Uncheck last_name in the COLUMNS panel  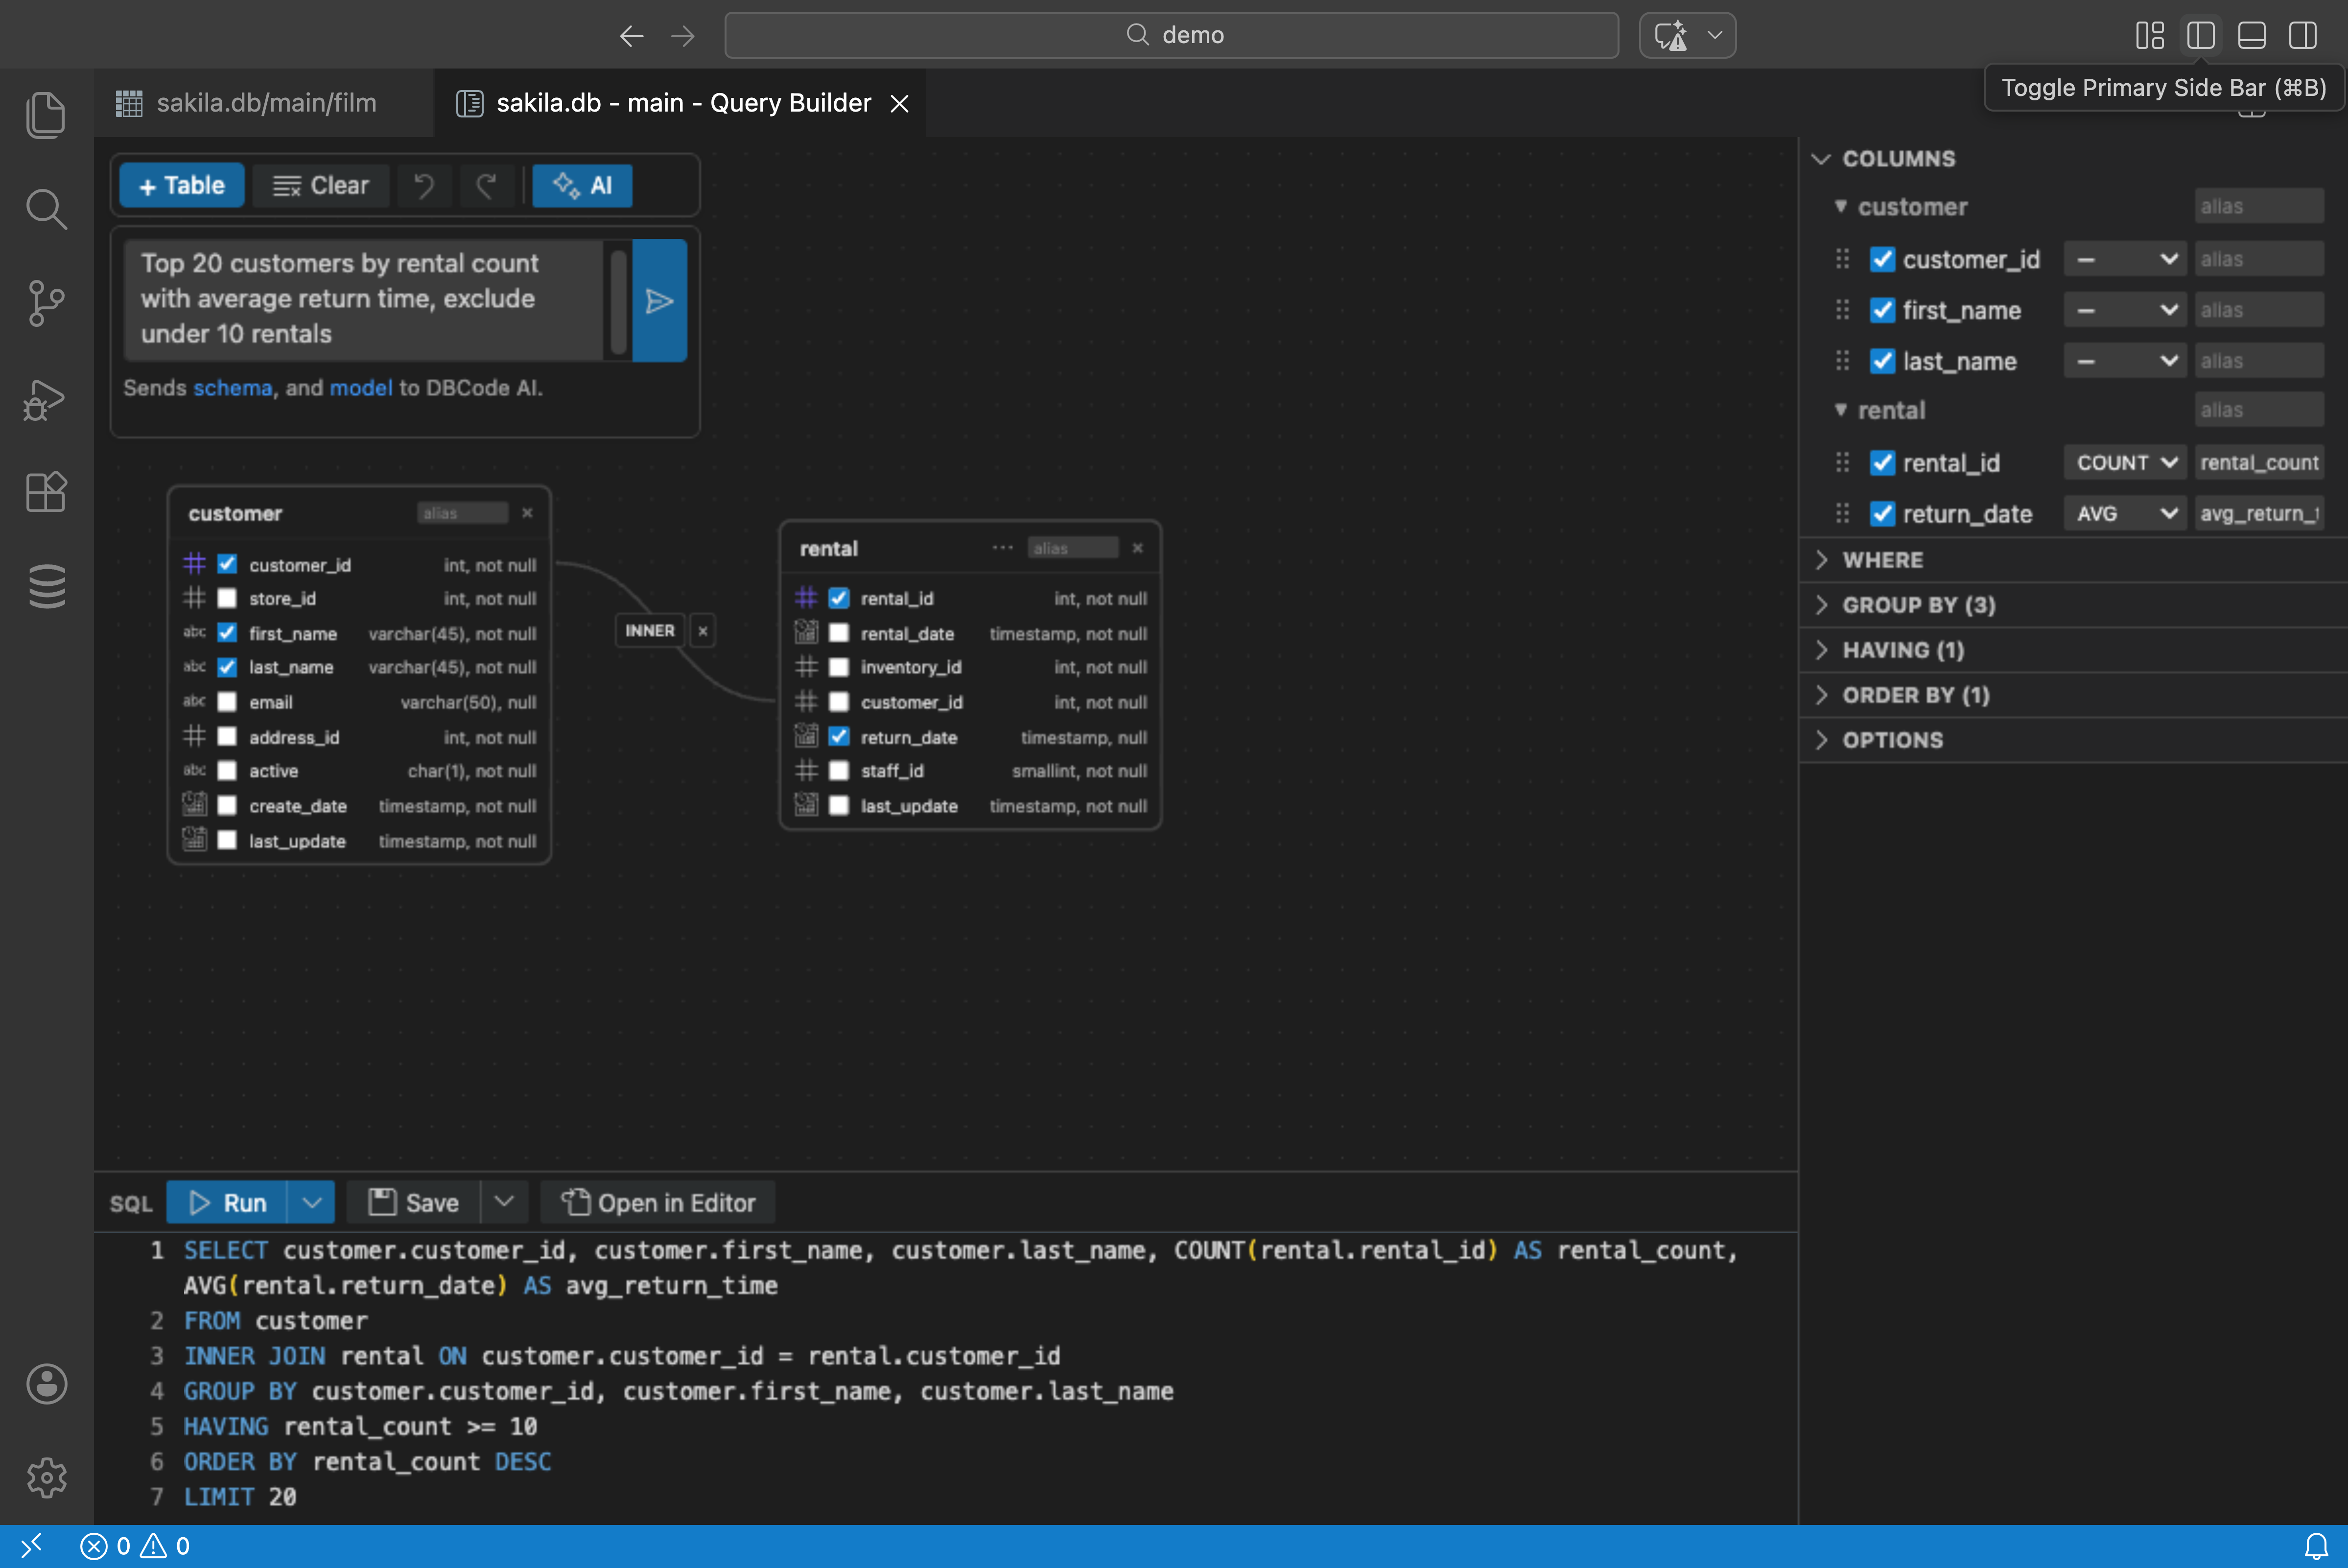click(1882, 361)
